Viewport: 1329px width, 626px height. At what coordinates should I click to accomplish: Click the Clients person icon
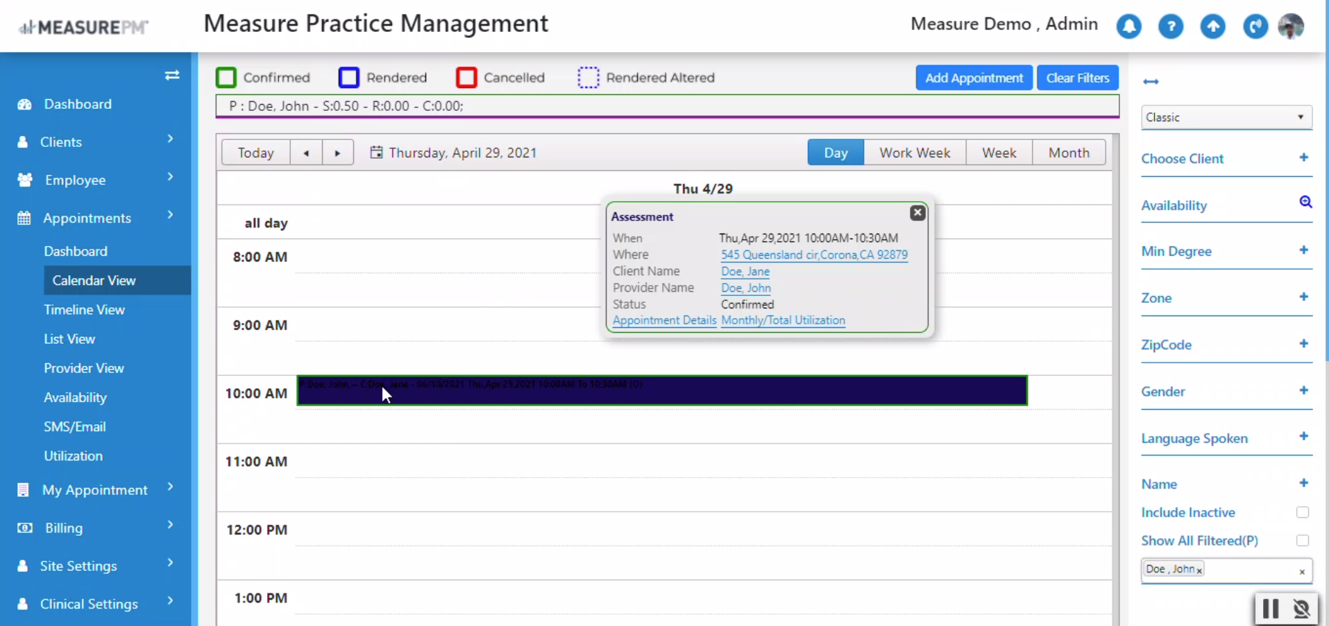(x=23, y=142)
